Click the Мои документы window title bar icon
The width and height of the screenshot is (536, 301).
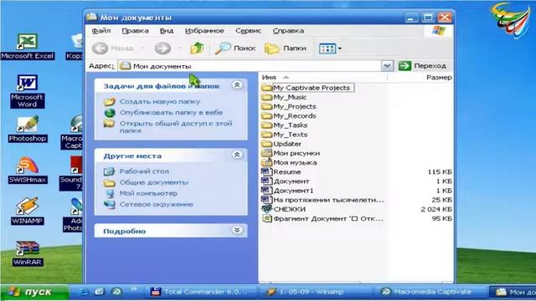tap(91, 17)
